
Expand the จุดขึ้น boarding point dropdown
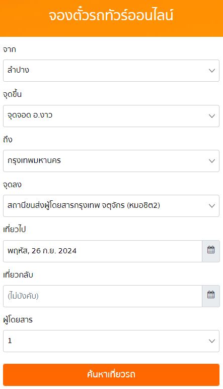[111, 116]
